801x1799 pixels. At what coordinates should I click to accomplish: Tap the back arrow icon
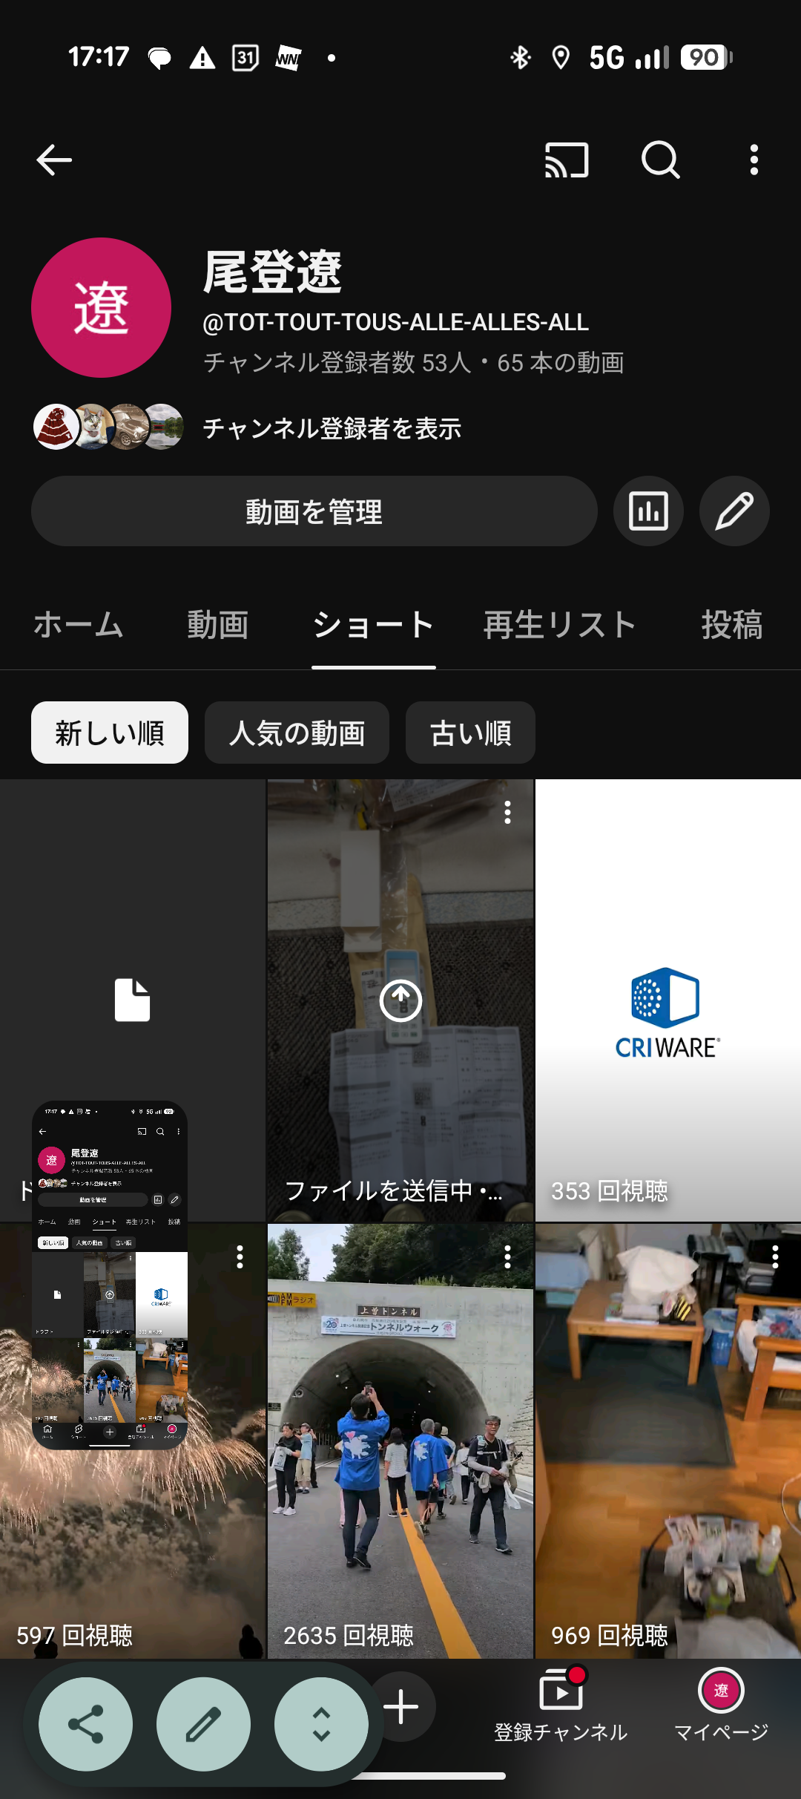(x=54, y=160)
